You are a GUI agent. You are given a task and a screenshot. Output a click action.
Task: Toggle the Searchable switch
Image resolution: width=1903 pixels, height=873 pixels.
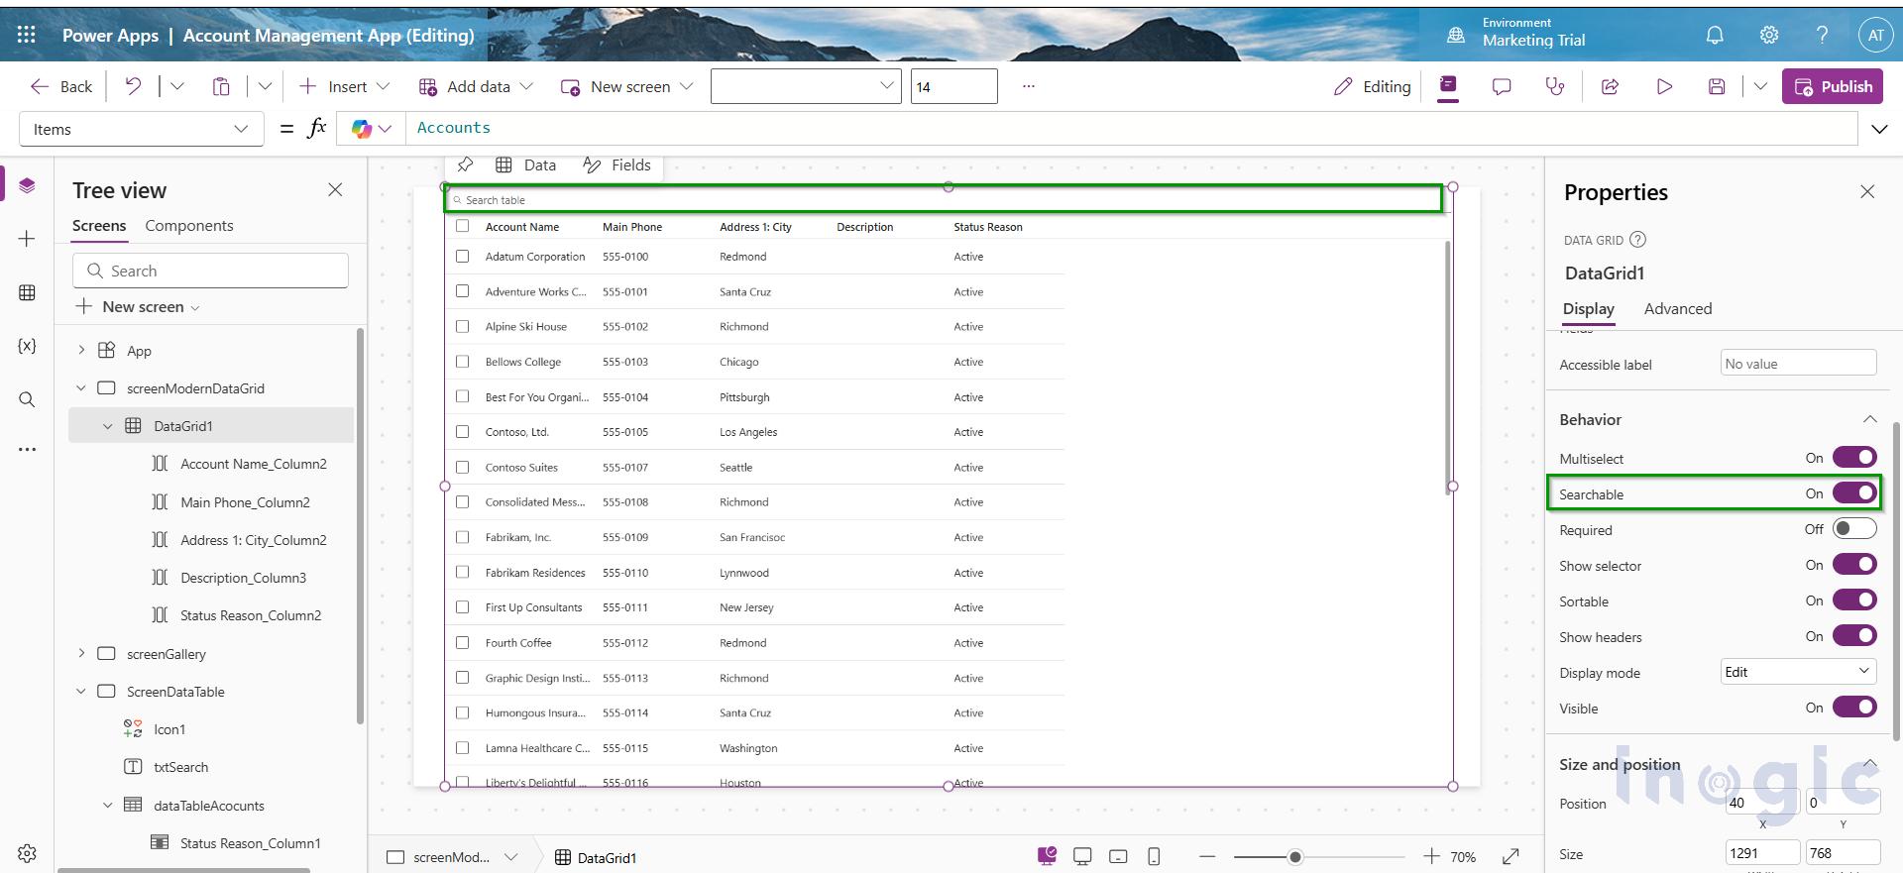[x=1853, y=493]
